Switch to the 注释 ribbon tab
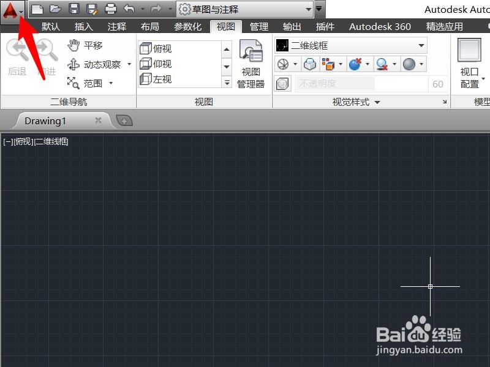490x367 pixels. (116, 26)
